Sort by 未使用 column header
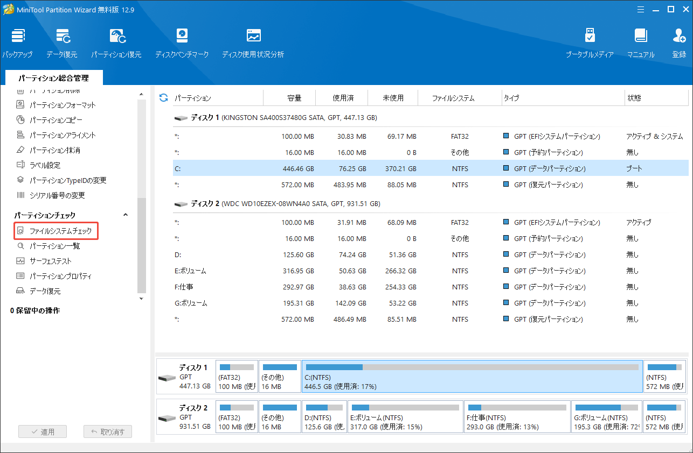Screen dimensions: 693x453 point(393,98)
